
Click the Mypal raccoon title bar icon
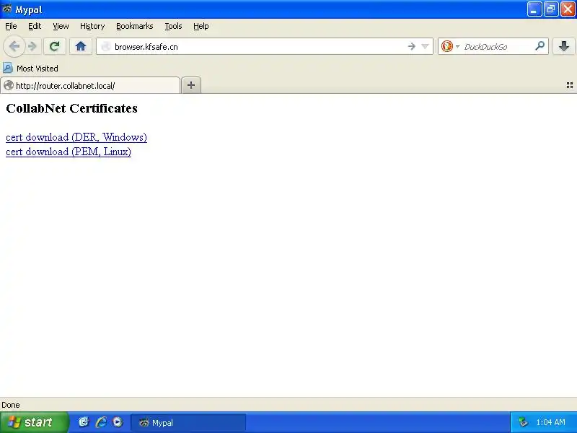pos(7,9)
